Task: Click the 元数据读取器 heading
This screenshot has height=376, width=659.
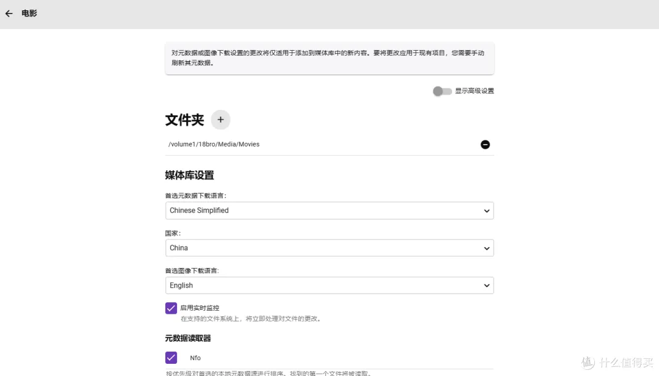Action: click(188, 338)
